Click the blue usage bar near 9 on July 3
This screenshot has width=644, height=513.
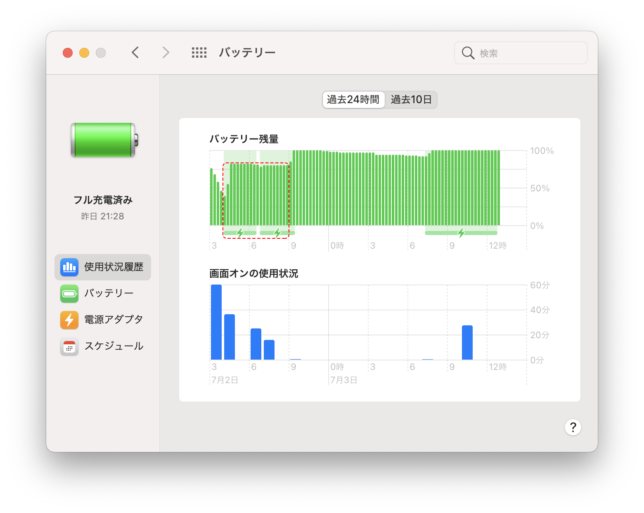pyautogui.click(x=467, y=343)
